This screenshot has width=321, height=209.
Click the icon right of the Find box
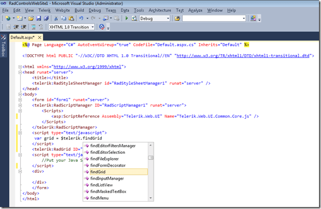253,18
